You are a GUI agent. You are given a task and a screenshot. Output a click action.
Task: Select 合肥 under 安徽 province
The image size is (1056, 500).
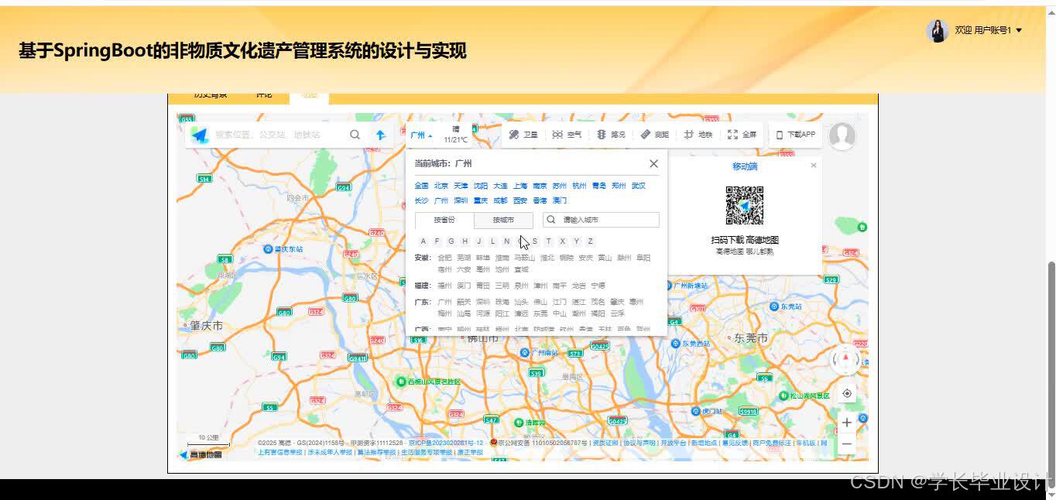coord(444,258)
